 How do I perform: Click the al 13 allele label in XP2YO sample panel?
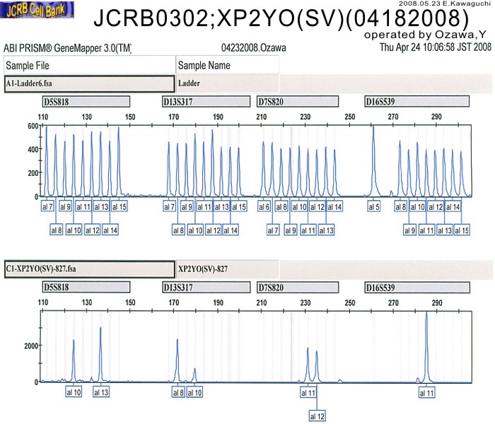tap(100, 392)
